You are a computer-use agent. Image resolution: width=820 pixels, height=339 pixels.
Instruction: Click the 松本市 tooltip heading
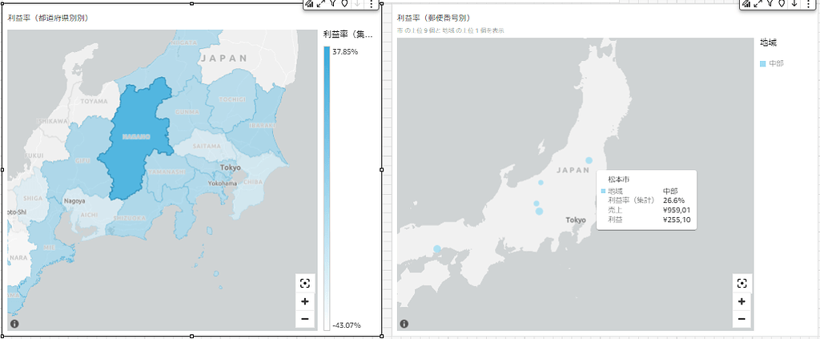619,180
